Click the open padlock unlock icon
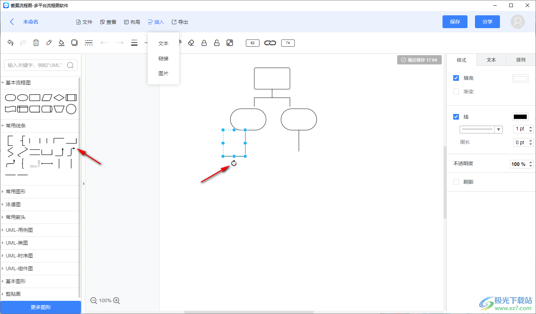The width and height of the screenshot is (536, 314). 217,43
